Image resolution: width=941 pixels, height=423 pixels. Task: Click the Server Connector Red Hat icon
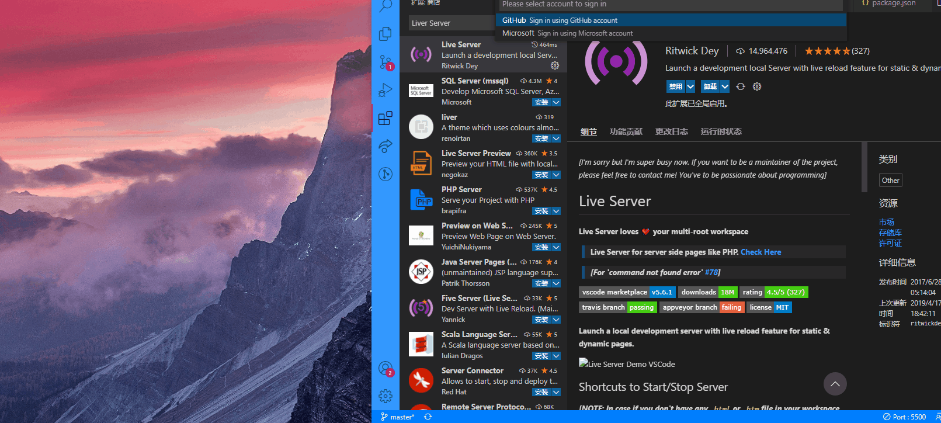[x=421, y=380]
